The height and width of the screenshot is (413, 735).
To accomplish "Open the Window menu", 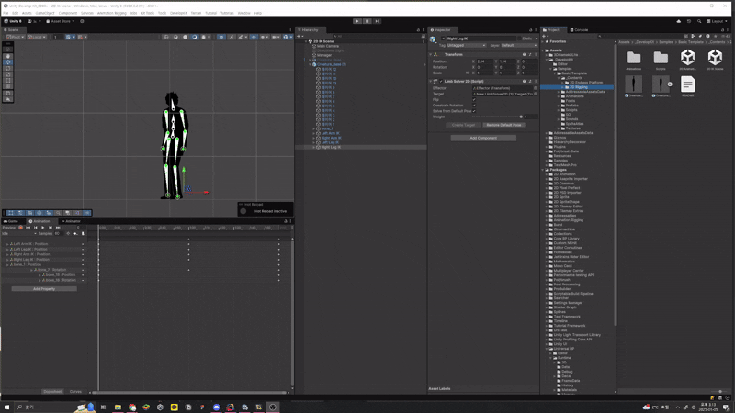I will pos(243,13).
